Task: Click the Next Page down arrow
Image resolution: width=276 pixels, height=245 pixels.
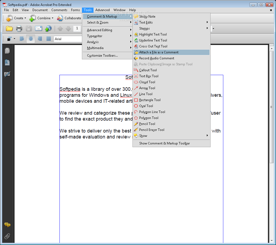Action: (x=68, y=28)
